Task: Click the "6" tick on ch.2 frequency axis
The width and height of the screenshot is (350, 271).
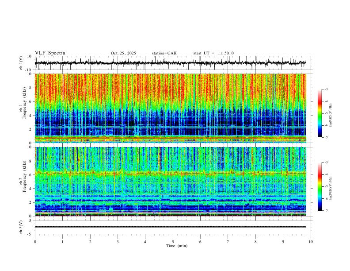Action: pyautogui.click(x=31, y=175)
